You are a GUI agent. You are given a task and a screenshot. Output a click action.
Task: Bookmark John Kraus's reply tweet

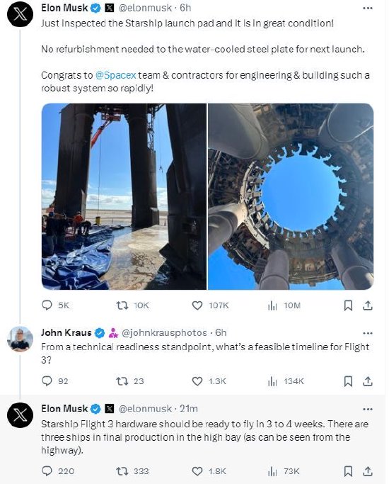[x=348, y=381]
